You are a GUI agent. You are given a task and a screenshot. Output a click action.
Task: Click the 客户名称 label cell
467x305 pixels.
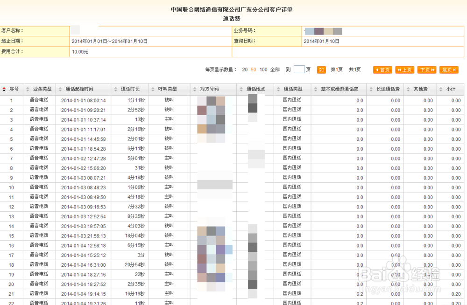pos(35,31)
